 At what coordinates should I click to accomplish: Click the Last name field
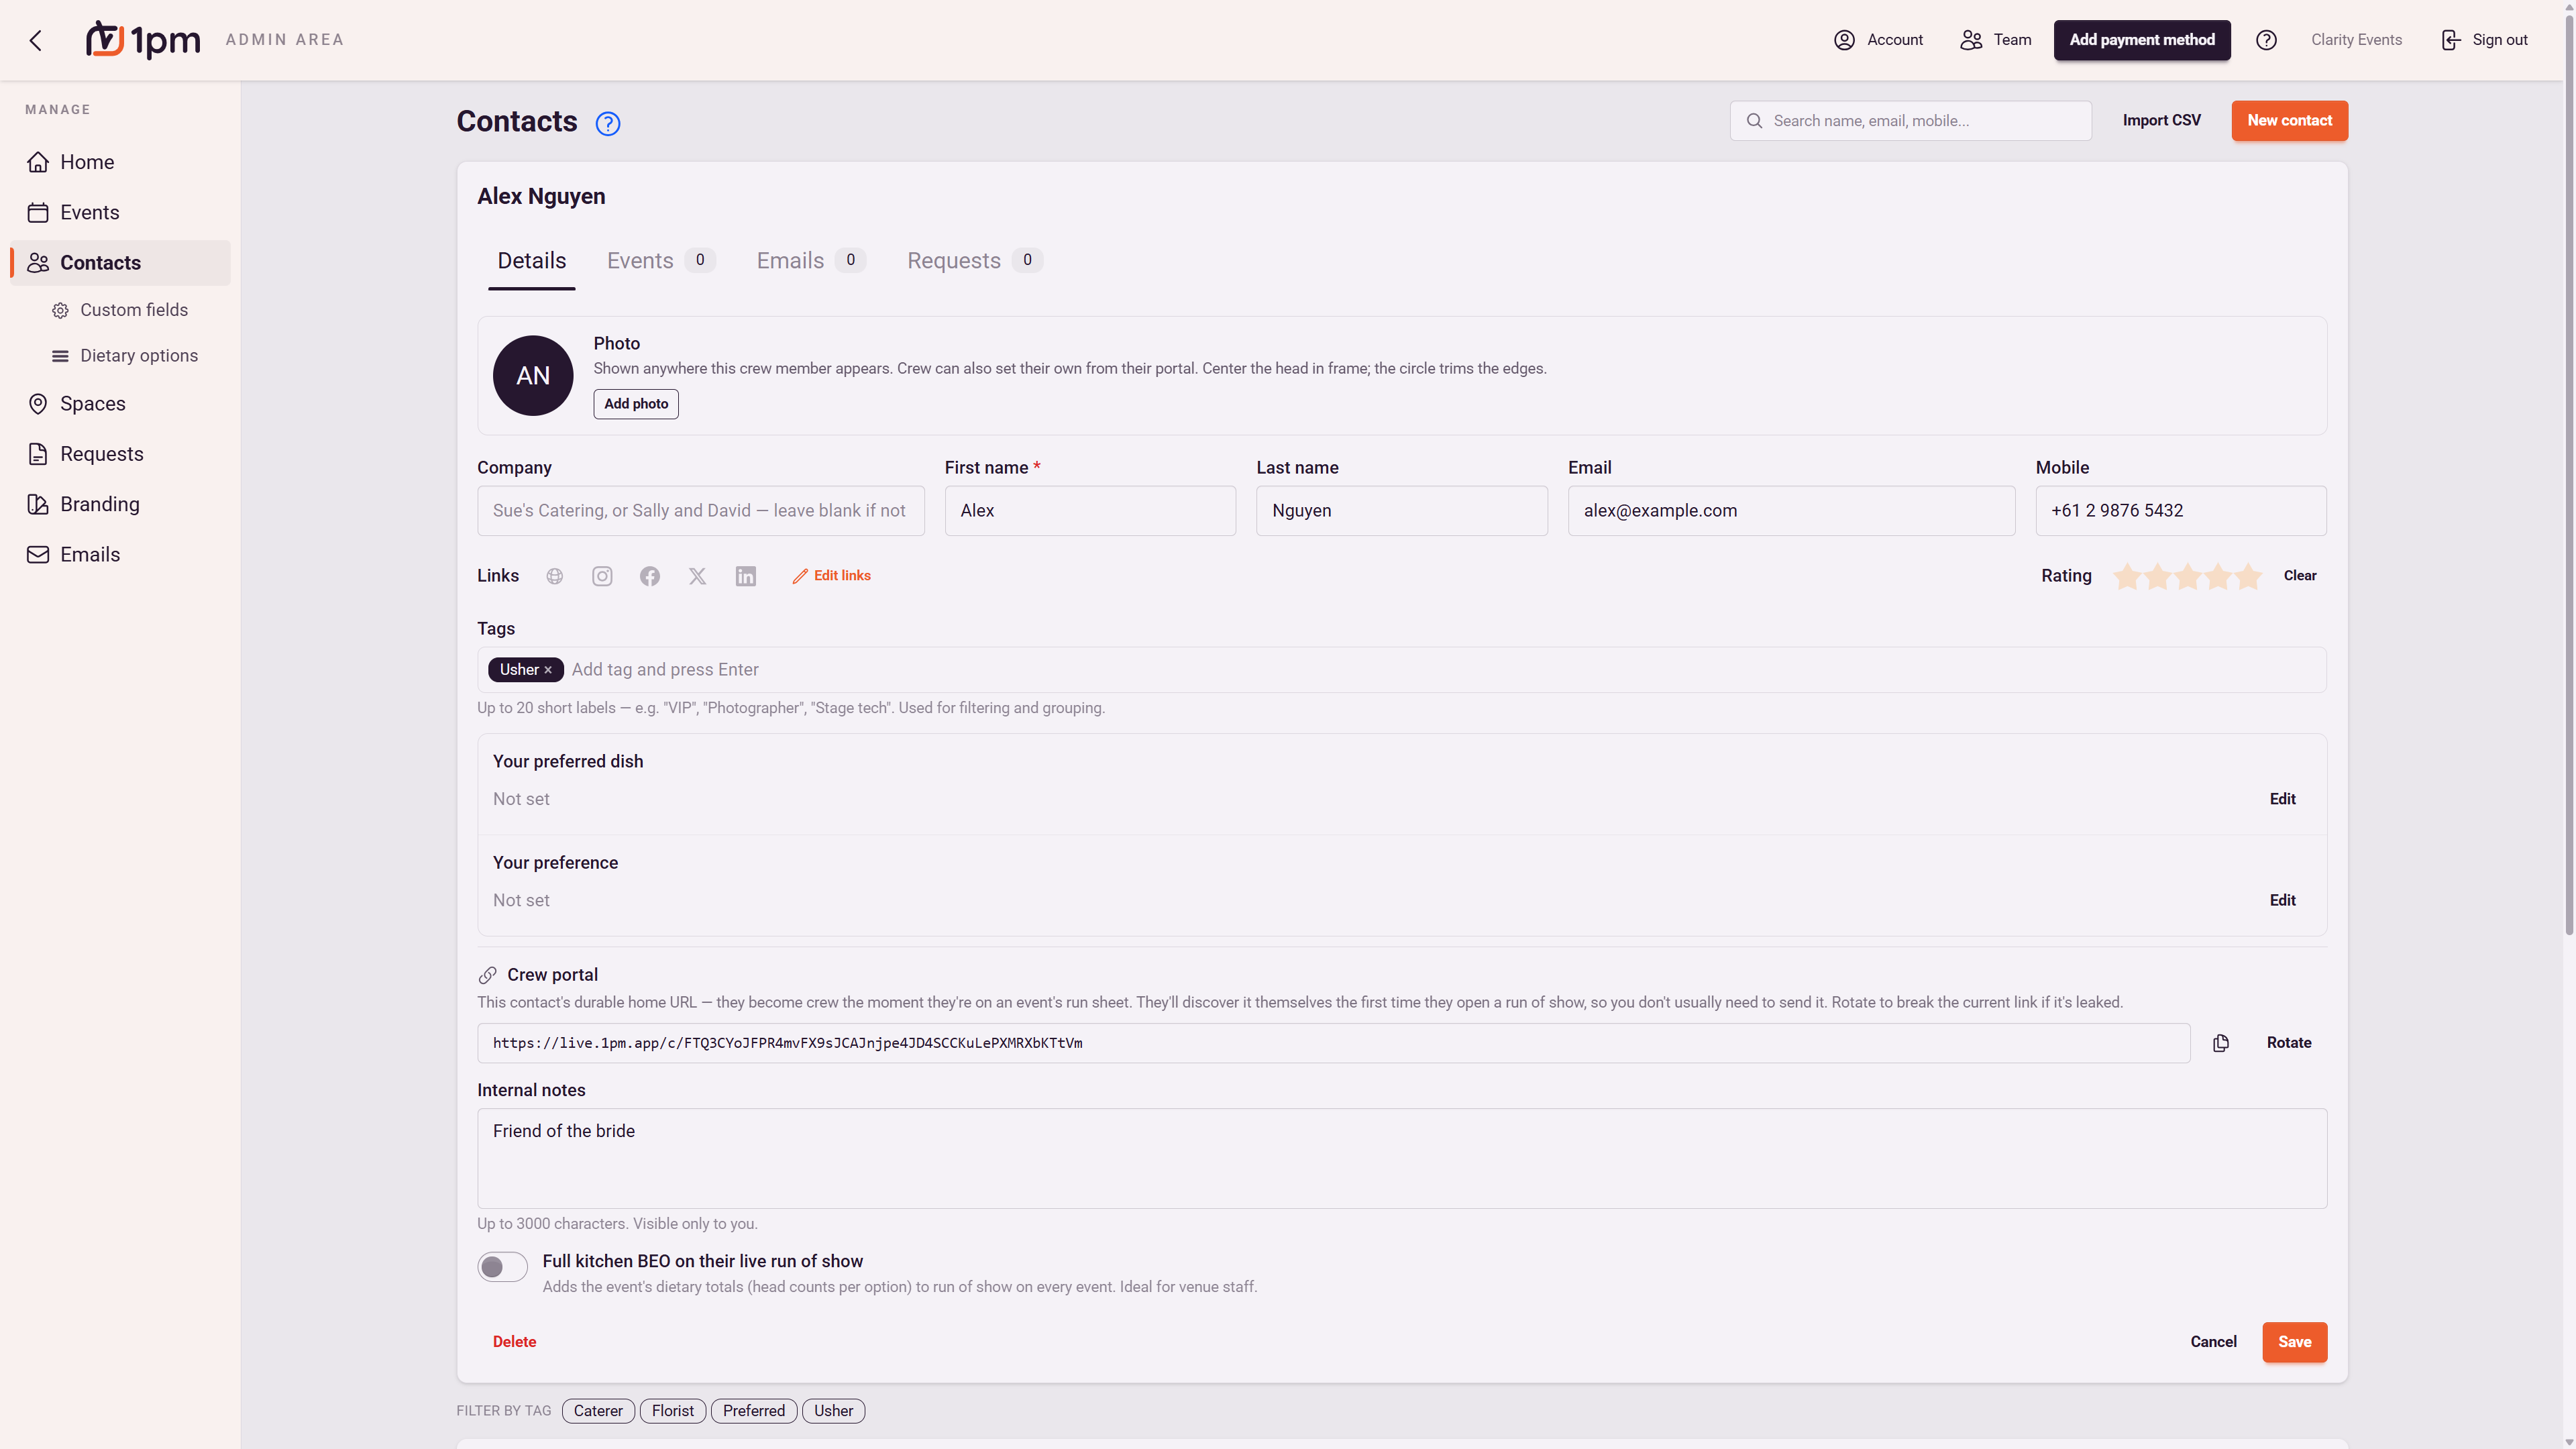coord(1402,511)
